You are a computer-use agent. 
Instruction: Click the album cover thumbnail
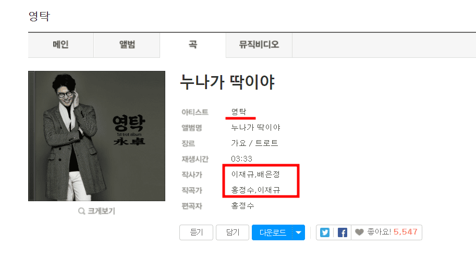[96, 136]
